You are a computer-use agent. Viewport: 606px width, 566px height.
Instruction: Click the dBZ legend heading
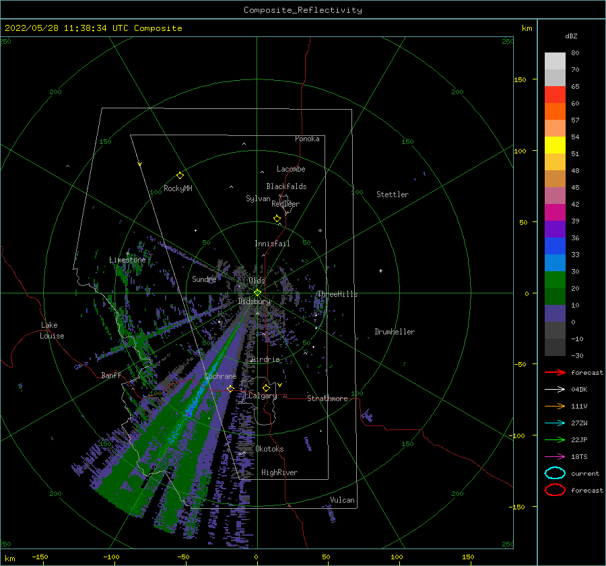pyautogui.click(x=571, y=36)
